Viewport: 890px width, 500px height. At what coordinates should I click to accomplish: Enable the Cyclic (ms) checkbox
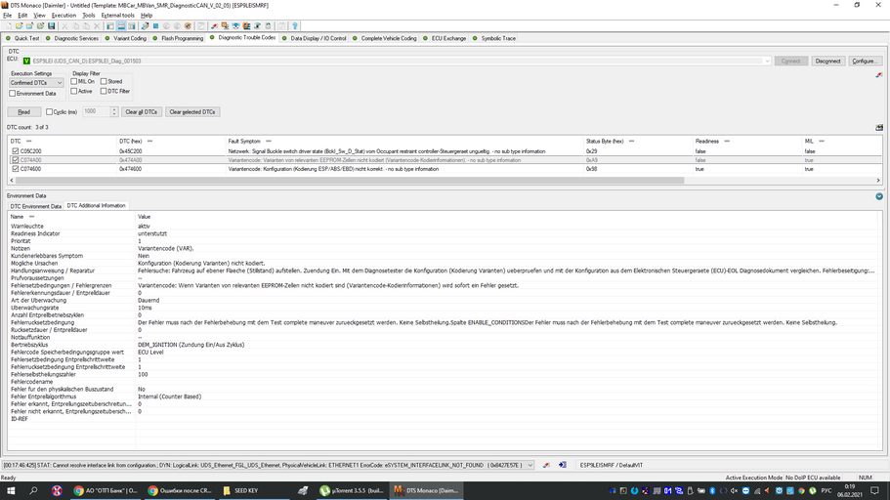(x=50, y=111)
